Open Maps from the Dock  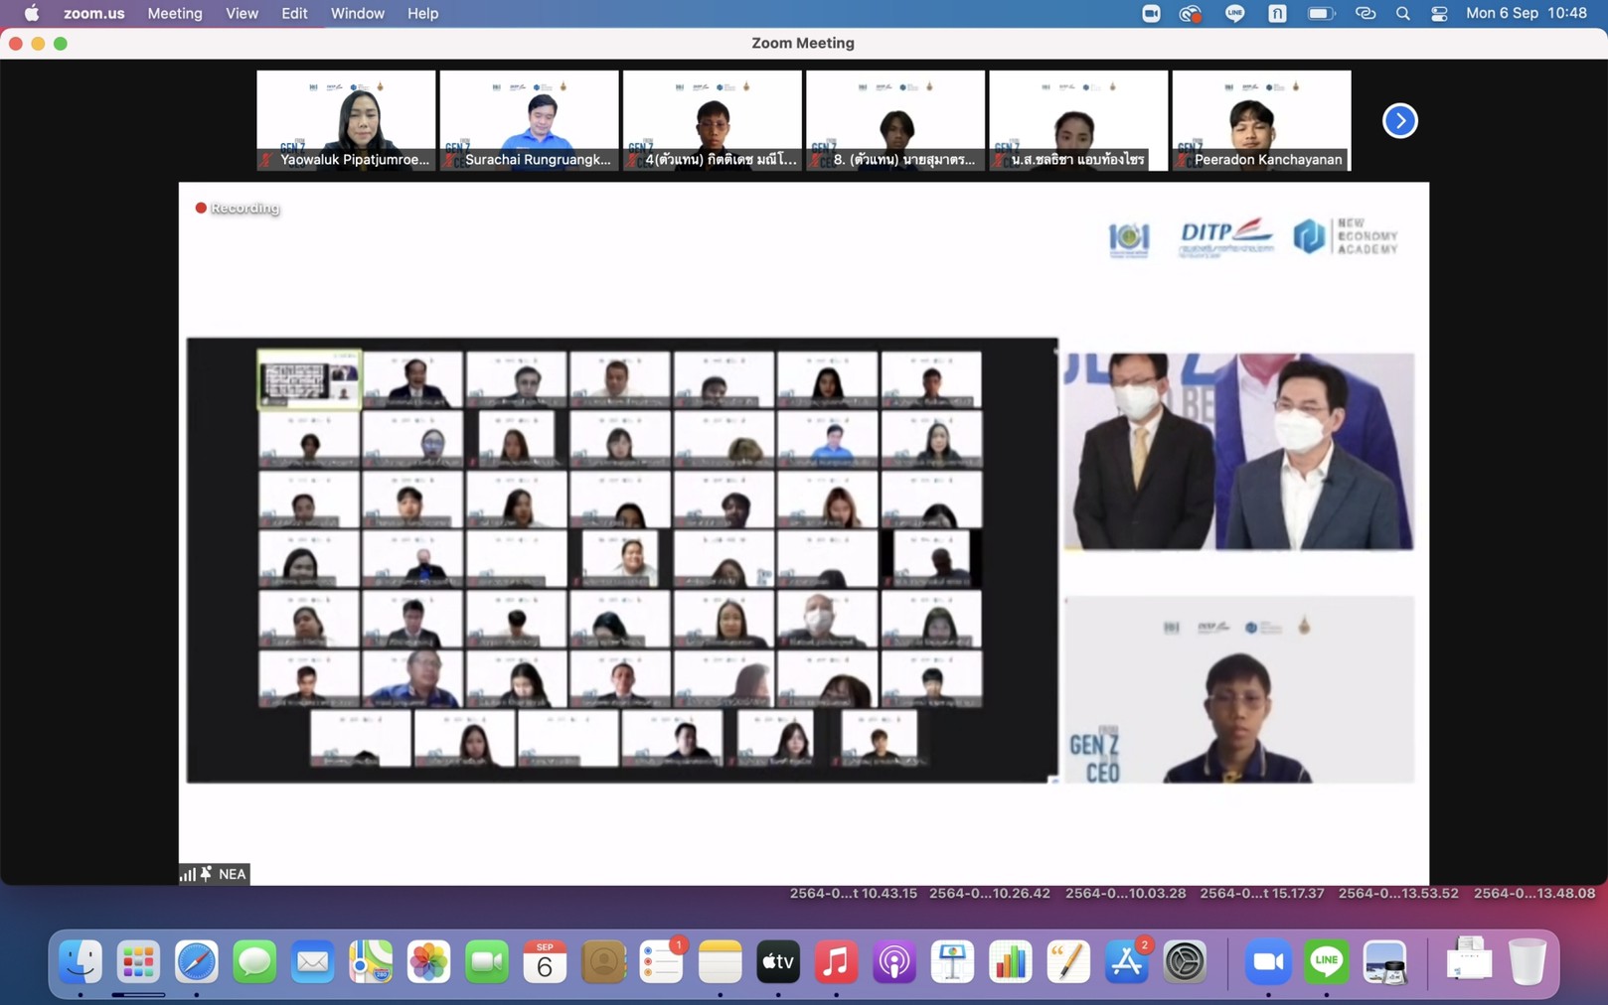click(x=371, y=961)
